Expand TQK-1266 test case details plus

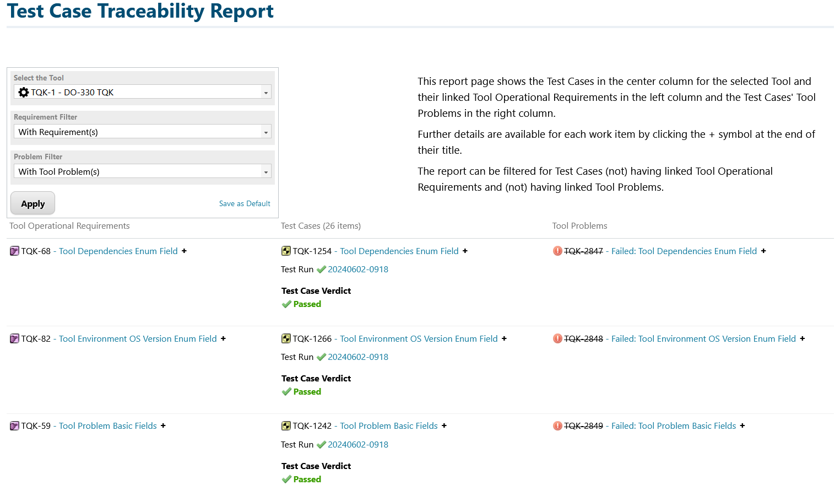tap(504, 339)
